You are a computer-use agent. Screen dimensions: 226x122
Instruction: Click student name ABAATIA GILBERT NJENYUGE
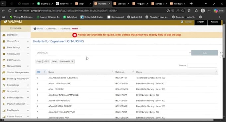(63, 78)
